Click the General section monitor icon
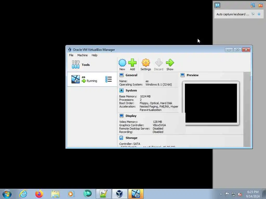 coord(121,75)
